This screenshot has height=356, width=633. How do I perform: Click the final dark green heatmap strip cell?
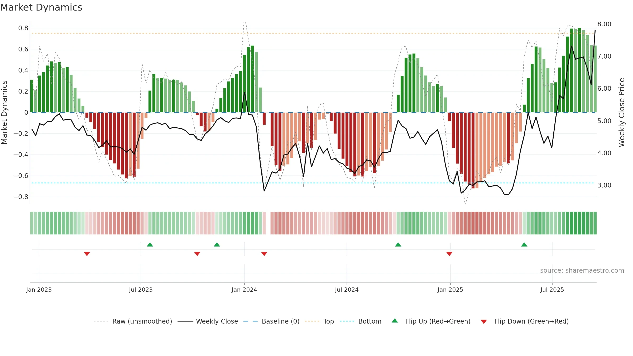[x=595, y=223]
